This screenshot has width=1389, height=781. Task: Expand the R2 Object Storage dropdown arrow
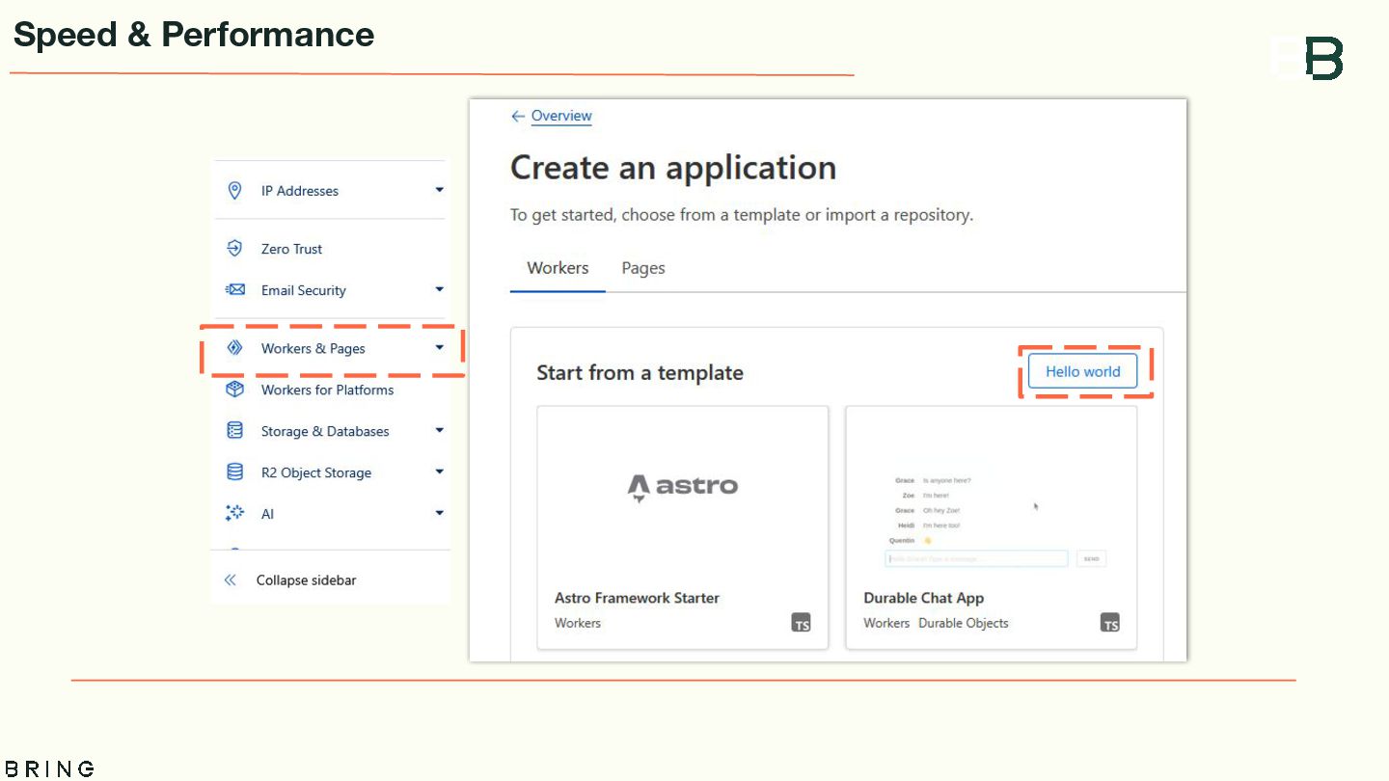pyautogui.click(x=440, y=471)
